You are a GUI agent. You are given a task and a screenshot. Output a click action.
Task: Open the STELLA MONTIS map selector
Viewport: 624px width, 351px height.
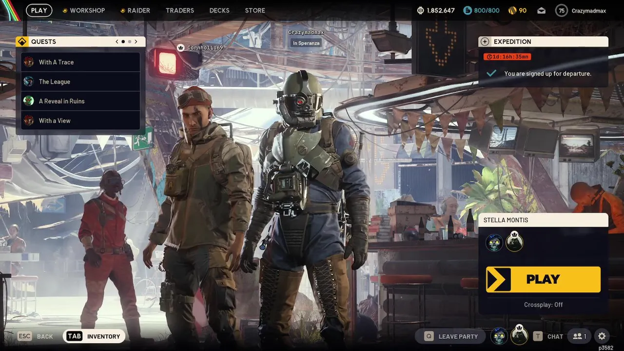543,220
